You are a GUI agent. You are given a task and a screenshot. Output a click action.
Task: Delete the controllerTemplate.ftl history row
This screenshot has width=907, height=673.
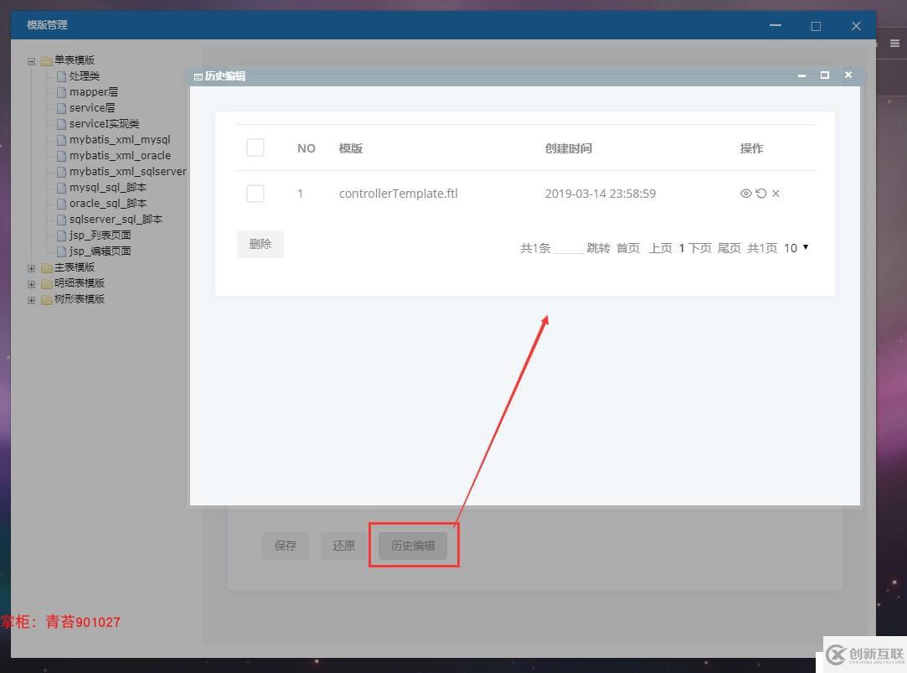coord(776,194)
